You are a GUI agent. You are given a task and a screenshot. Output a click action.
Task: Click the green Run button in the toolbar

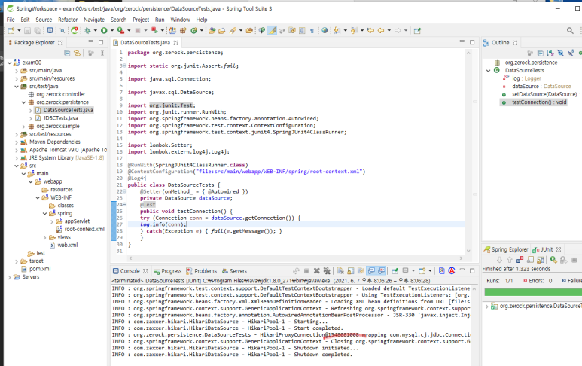[104, 31]
